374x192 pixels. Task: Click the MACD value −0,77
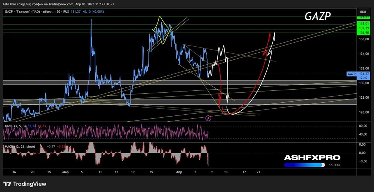click(51, 147)
